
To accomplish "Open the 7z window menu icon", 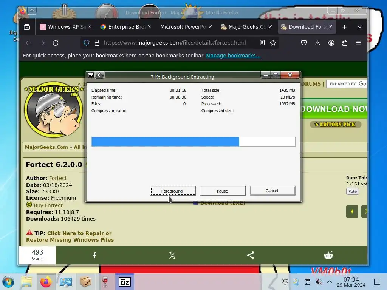I will point(91,75).
